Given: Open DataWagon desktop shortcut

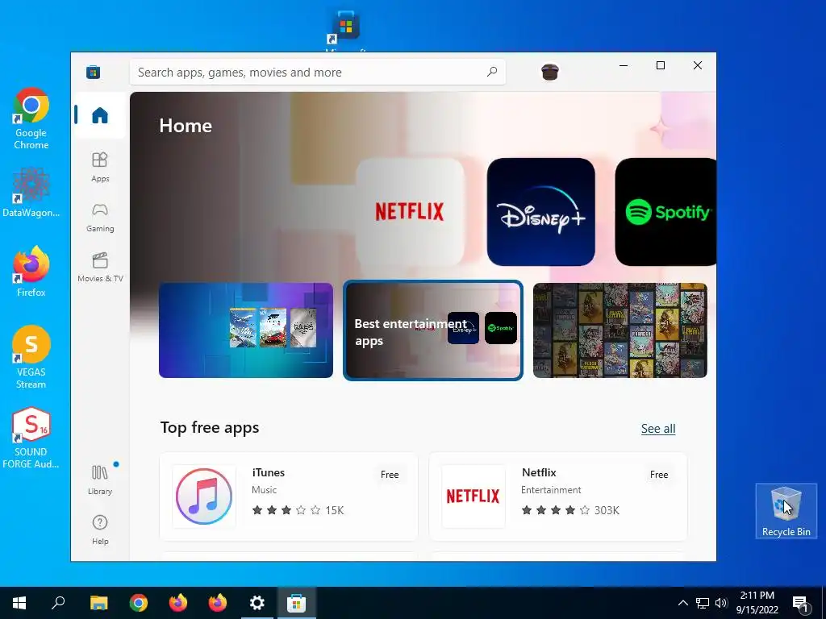Looking at the screenshot, I should [31, 193].
